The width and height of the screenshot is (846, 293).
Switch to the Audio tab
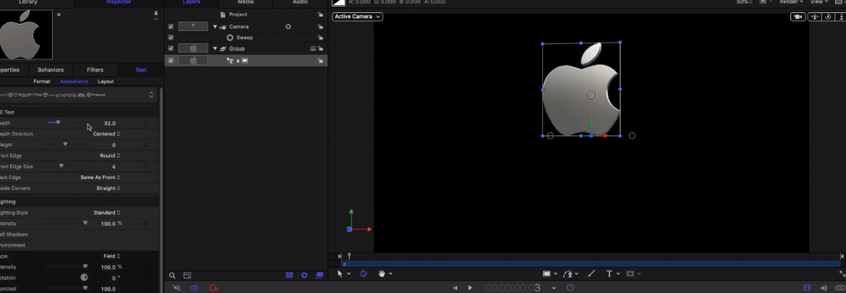click(300, 2)
